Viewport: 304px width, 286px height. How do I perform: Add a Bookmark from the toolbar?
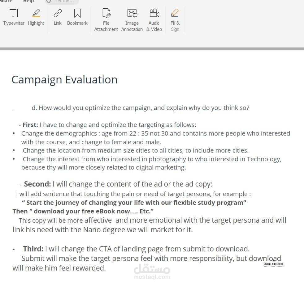point(77,17)
